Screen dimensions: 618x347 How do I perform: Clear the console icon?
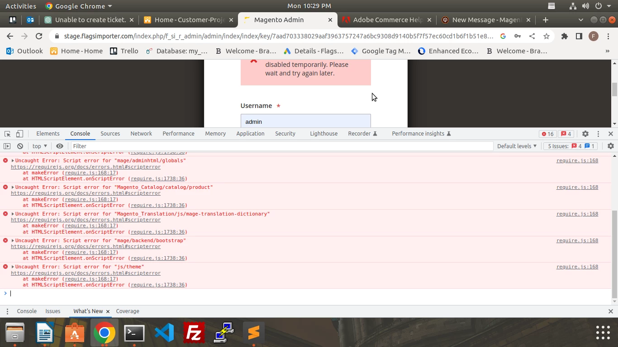pos(20,146)
